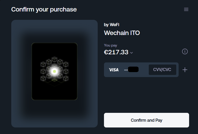Select the glowing green cube in artwork
The width and height of the screenshot is (198, 134).
(54, 71)
